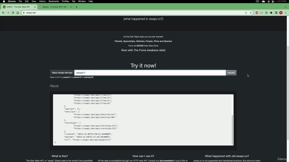Click the 'What is this?' heading
289x162 pixels.
(60, 156)
